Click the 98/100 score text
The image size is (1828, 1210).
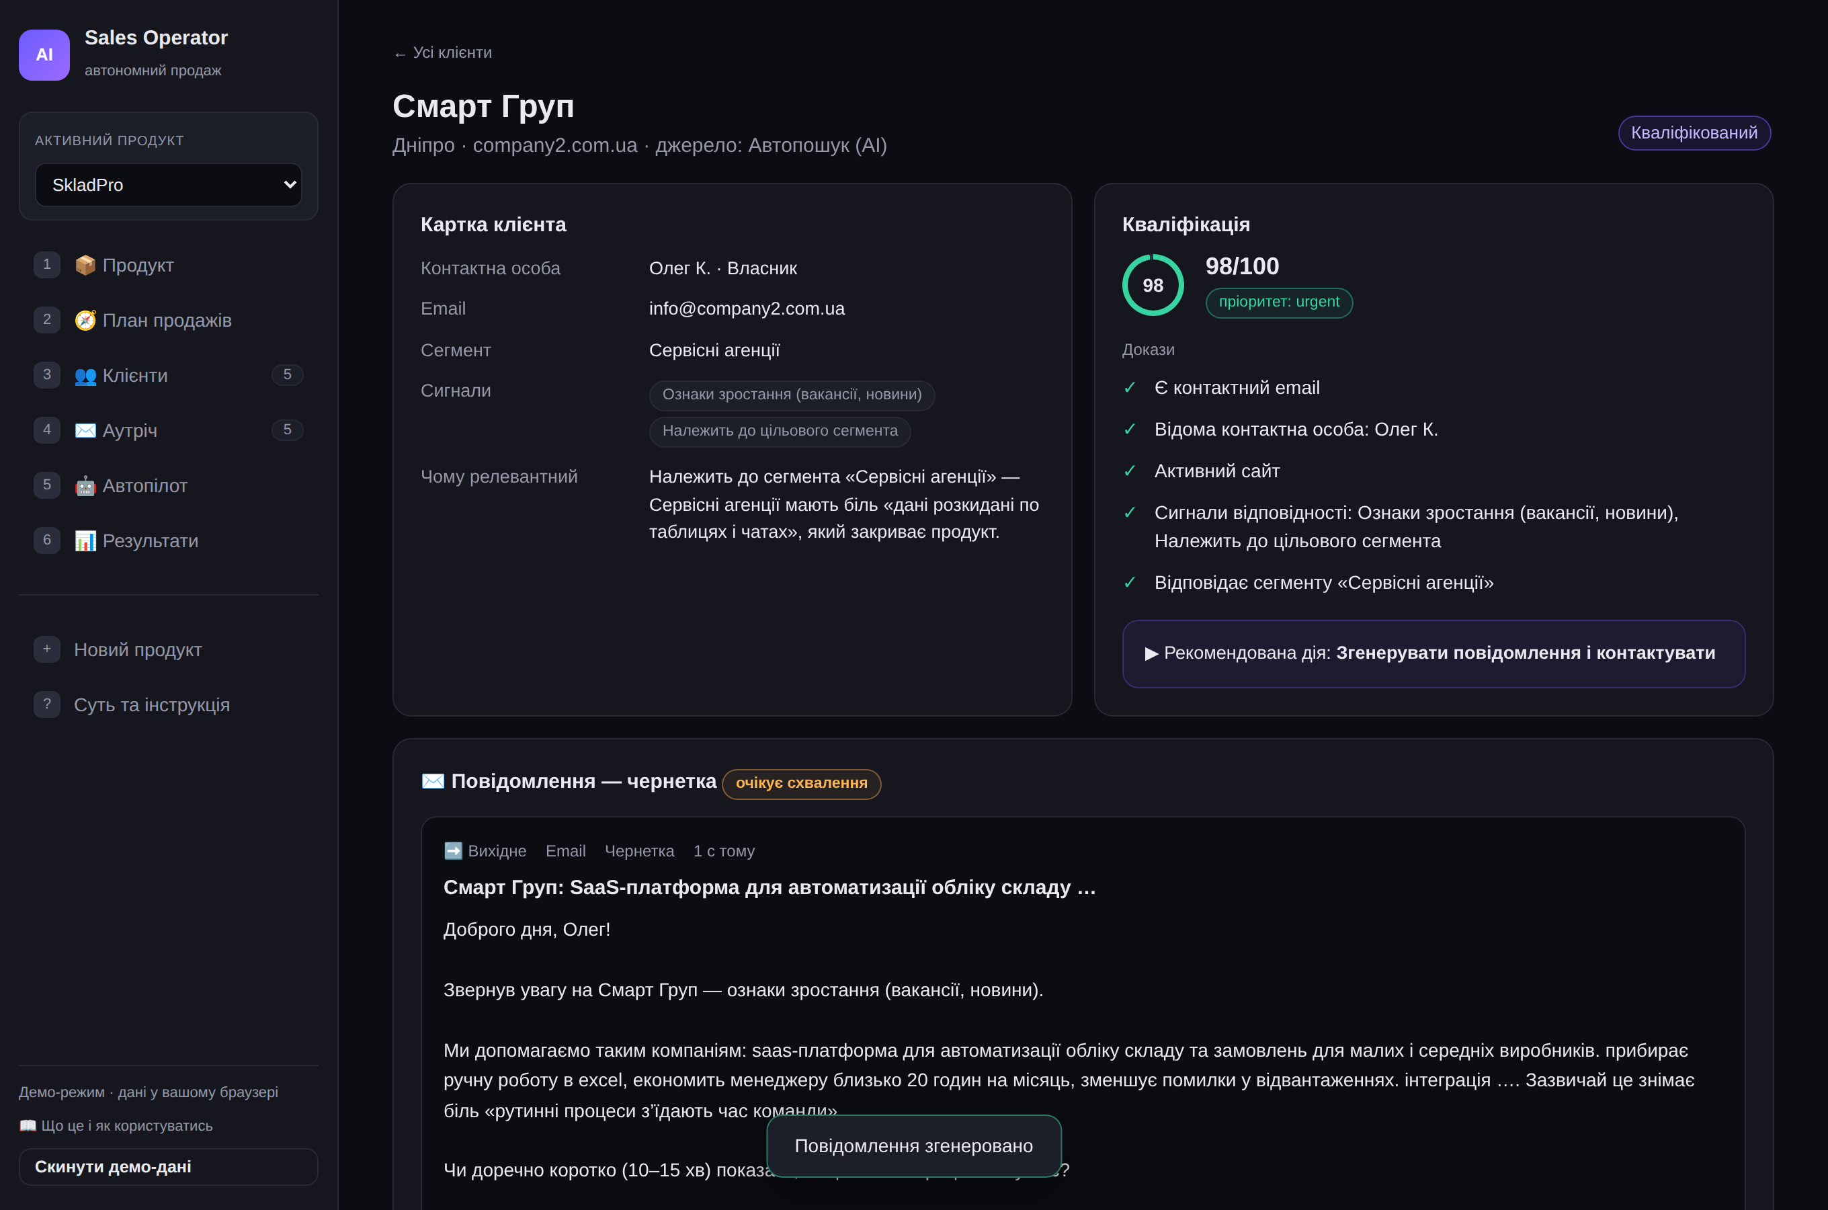point(1242,266)
